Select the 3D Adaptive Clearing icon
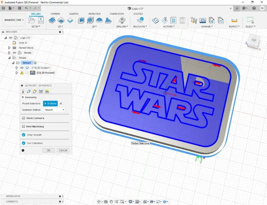This screenshot has height=205, width=267. tap(81, 21)
